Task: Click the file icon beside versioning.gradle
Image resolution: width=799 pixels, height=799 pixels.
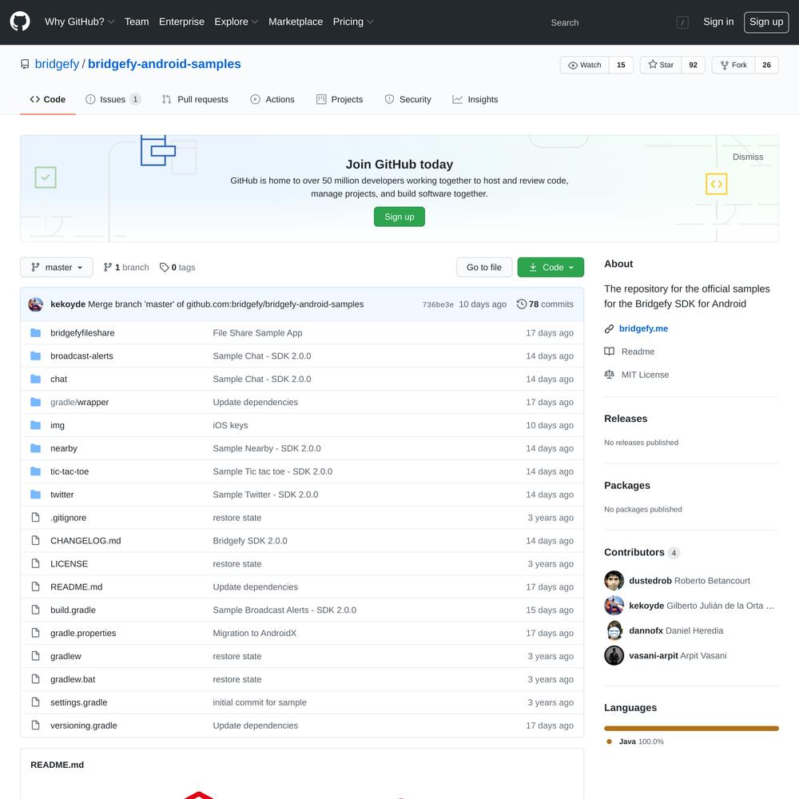Action: (x=35, y=725)
